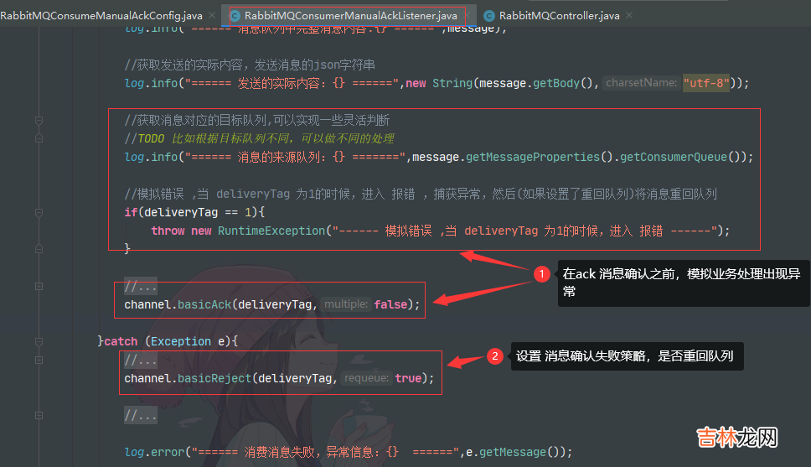Click the getConsumerQueue method call
This screenshot has width=811, height=467.
click(674, 157)
